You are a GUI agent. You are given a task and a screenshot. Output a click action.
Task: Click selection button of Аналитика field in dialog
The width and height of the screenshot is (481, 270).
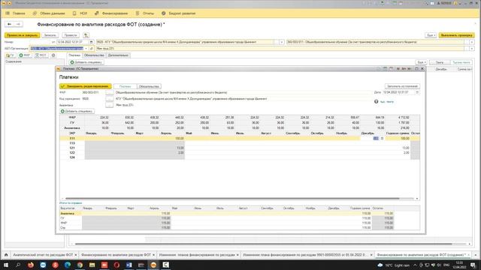pyautogui.click(x=110, y=105)
